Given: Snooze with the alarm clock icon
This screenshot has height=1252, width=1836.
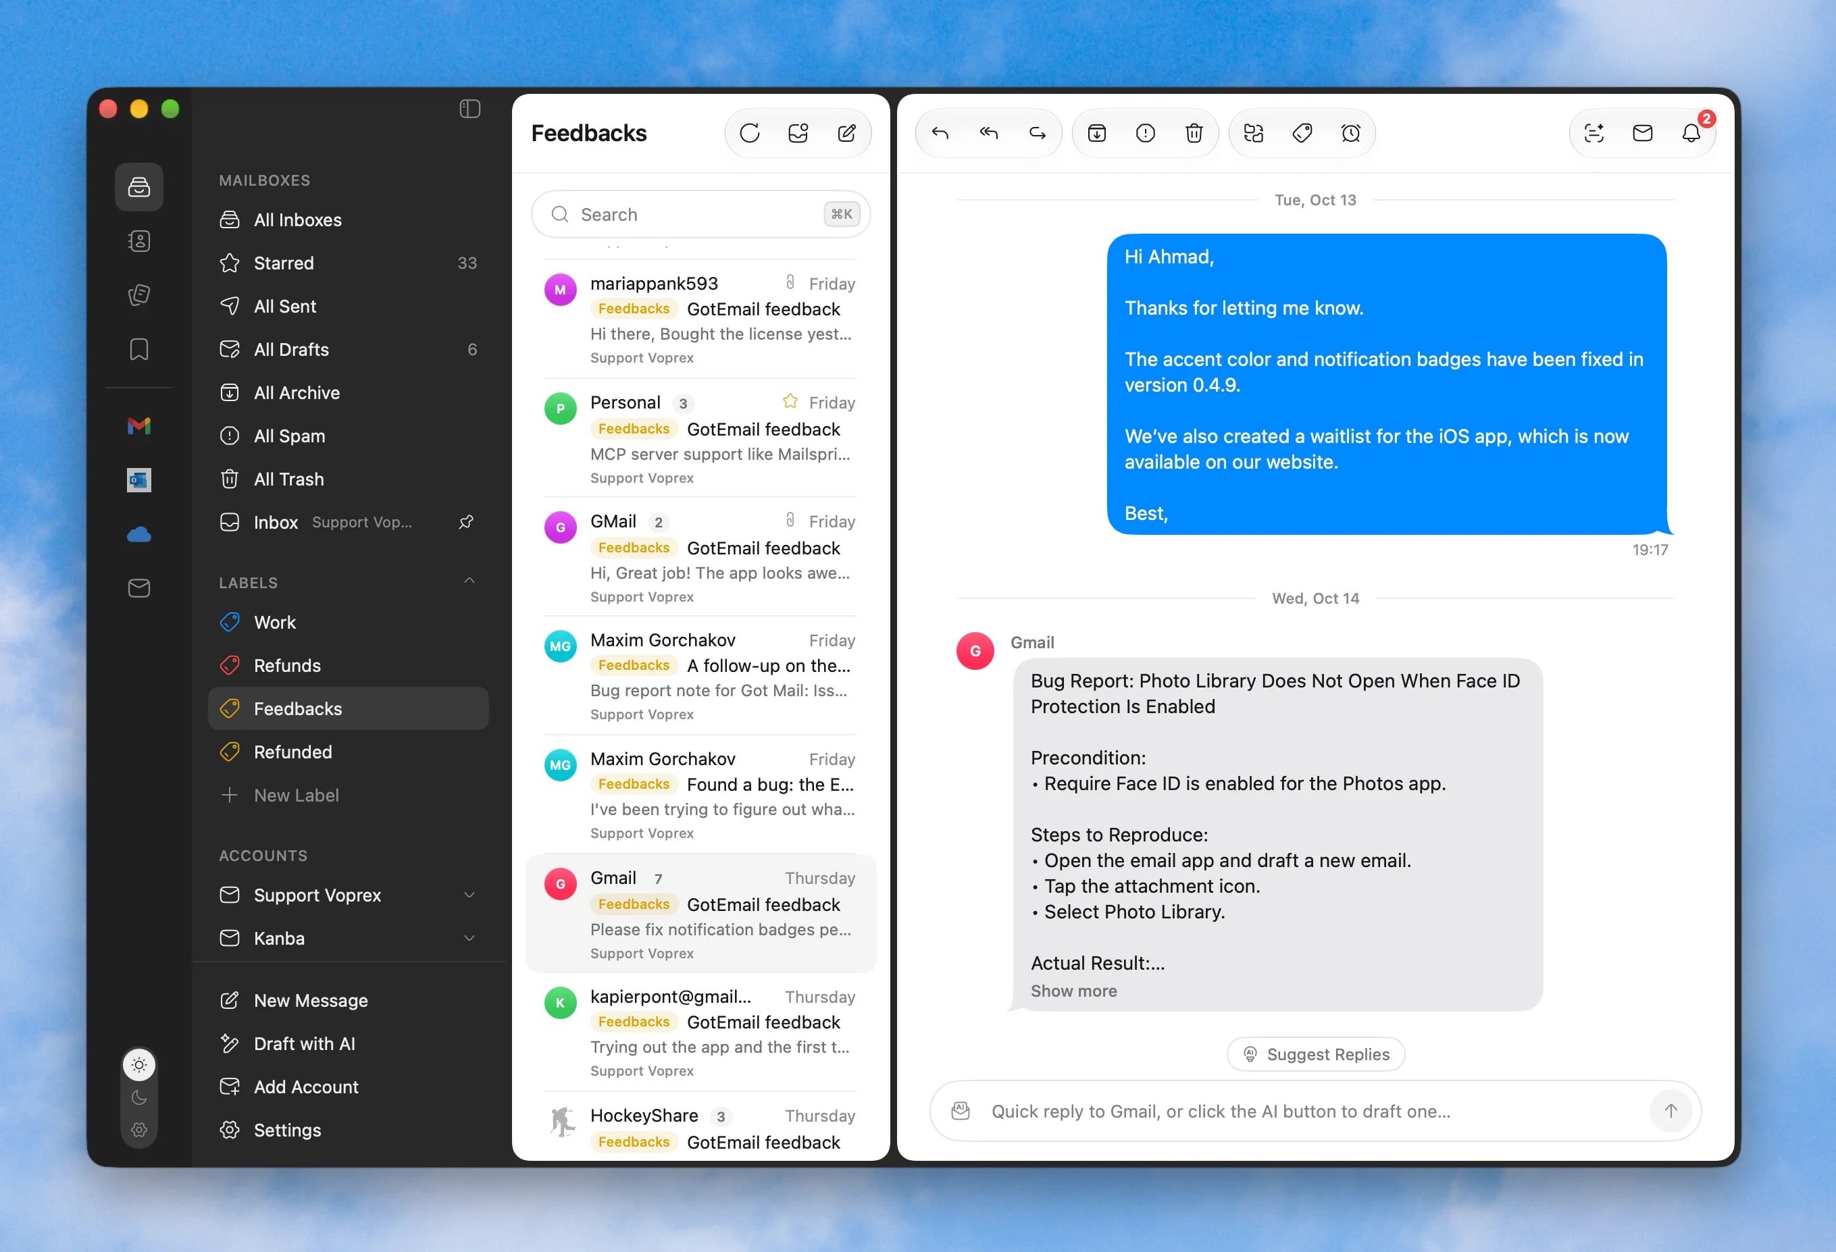Looking at the screenshot, I should 1351,133.
